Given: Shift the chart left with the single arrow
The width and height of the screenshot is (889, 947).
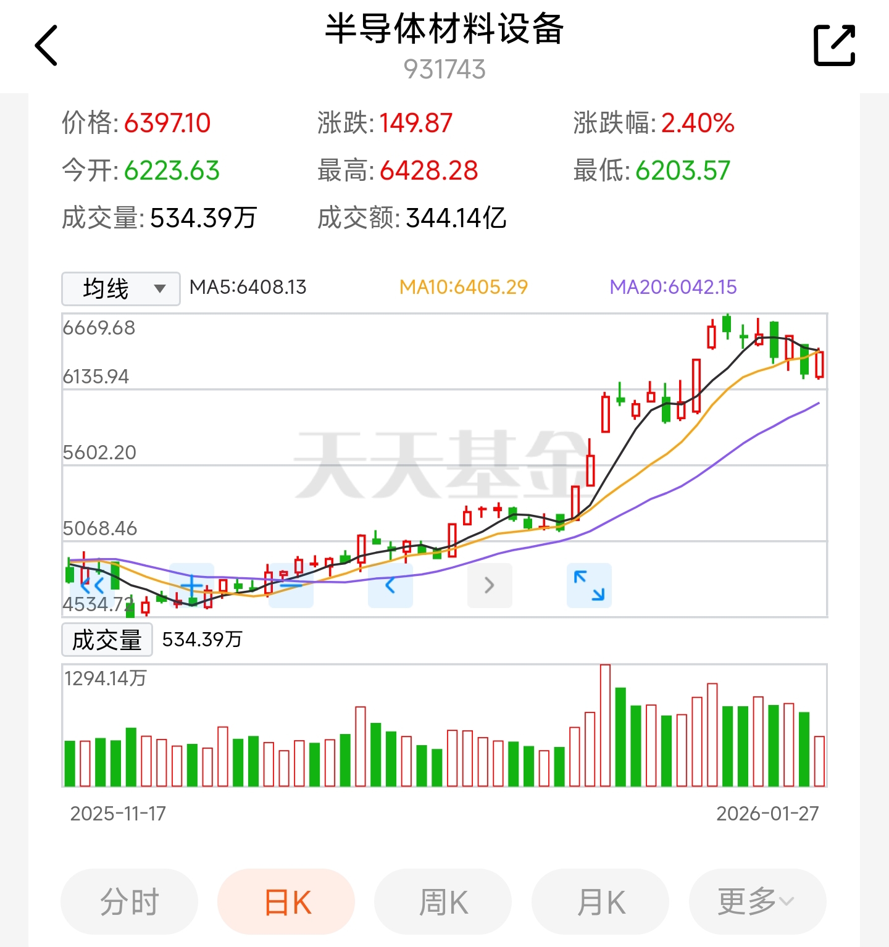Looking at the screenshot, I should tap(390, 585).
